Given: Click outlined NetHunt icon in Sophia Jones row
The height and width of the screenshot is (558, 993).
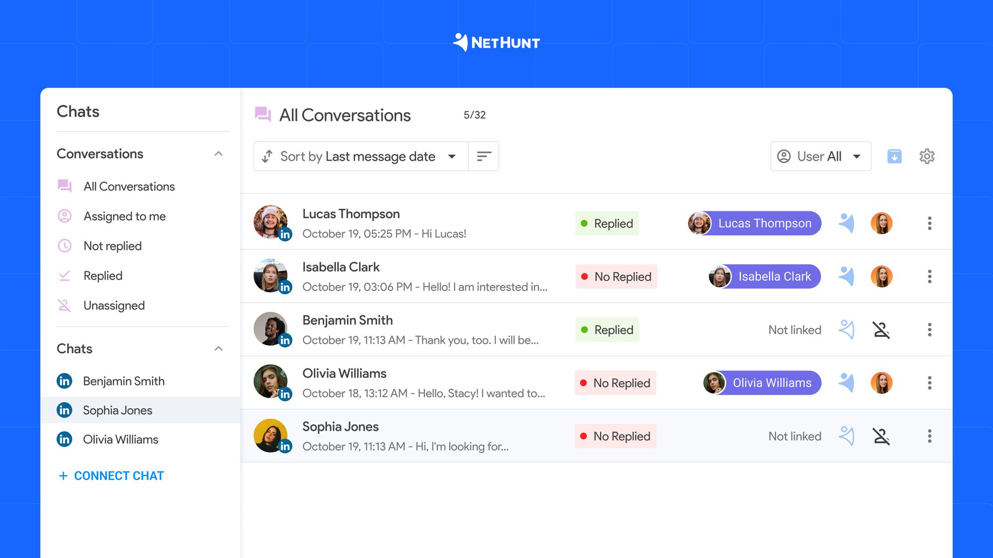Looking at the screenshot, I should 847,436.
